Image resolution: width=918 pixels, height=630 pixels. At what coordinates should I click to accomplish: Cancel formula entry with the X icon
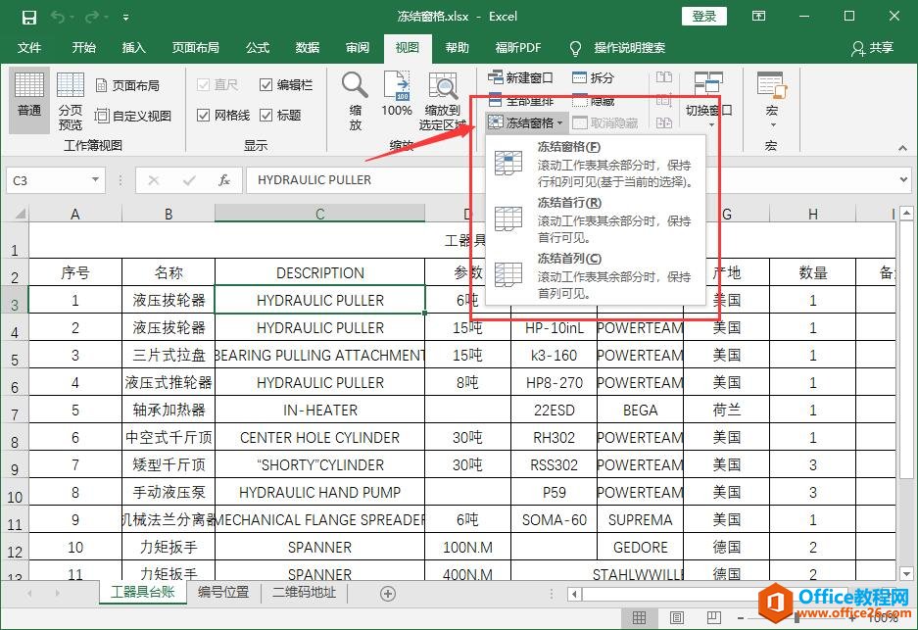tap(154, 180)
